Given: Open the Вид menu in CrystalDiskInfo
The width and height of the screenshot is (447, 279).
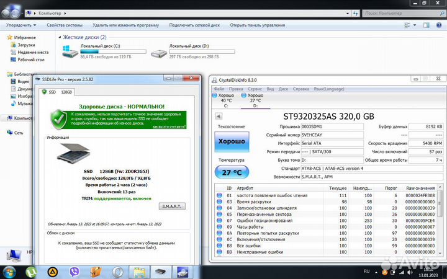Looking at the screenshot, I should click(x=270, y=89).
